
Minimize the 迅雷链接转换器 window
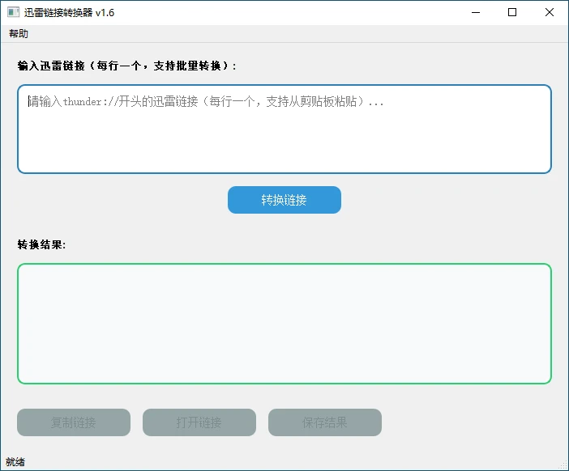click(475, 12)
